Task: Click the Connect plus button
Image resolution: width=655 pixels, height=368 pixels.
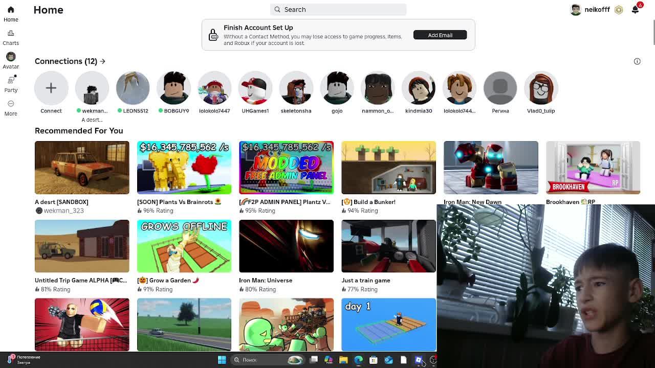Action: 51,88
